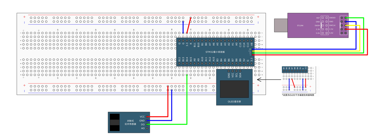This screenshot has width=387, height=136.
Task: Click the STLINK USB connector
Action: click(x=281, y=25)
